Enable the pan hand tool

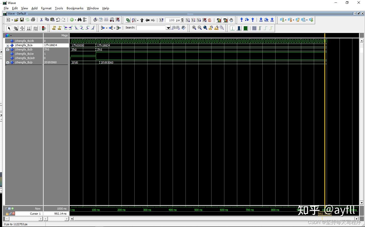pyautogui.click(x=231, y=20)
